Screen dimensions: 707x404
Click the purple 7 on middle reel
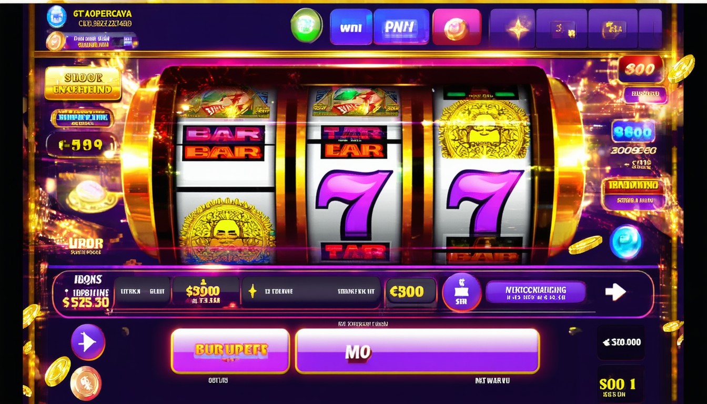click(353, 203)
